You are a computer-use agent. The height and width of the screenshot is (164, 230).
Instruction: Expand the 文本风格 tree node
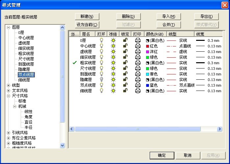(8, 91)
